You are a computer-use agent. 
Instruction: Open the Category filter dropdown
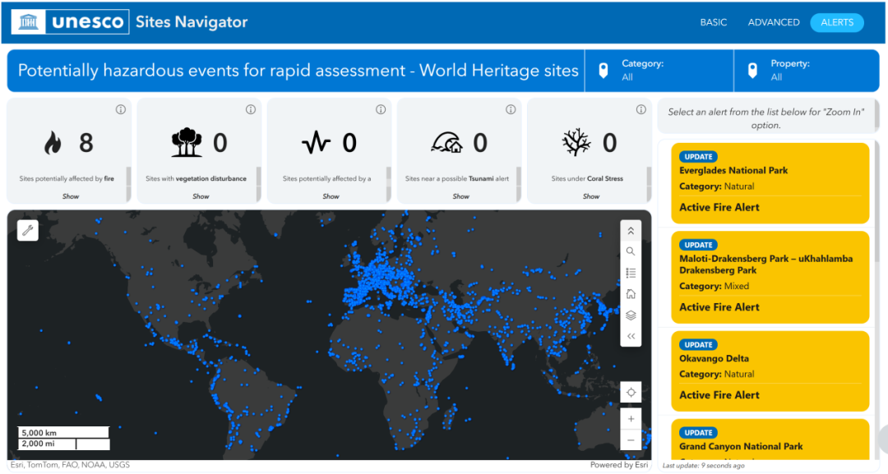click(x=658, y=71)
